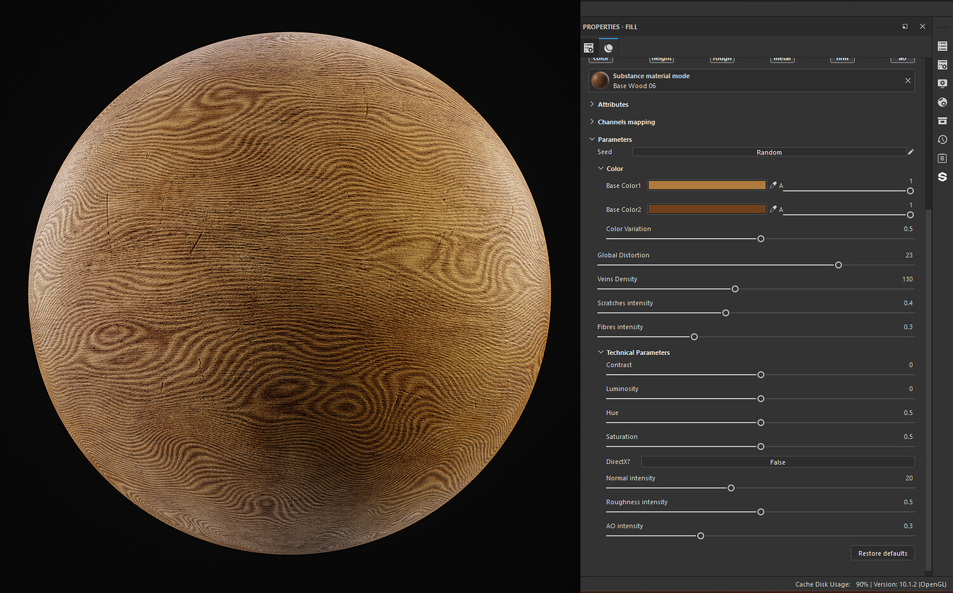Open the Layers panel from right dock
953x593 pixels.
point(942,46)
